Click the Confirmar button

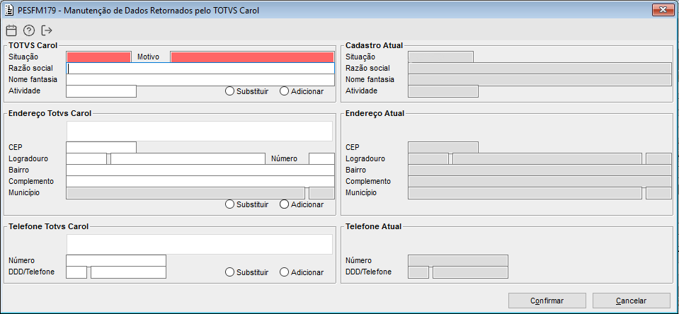pyautogui.click(x=547, y=301)
